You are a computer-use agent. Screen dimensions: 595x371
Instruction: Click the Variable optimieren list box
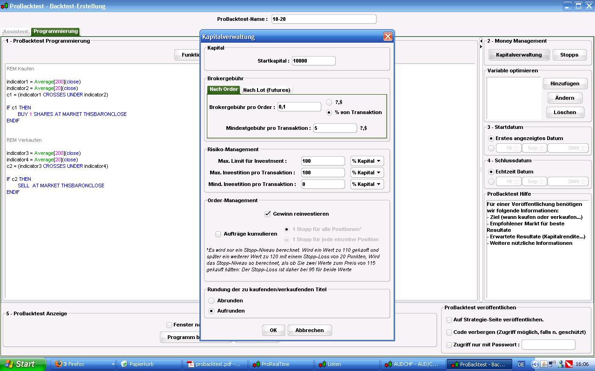pyautogui.click(x=514, y=98)
